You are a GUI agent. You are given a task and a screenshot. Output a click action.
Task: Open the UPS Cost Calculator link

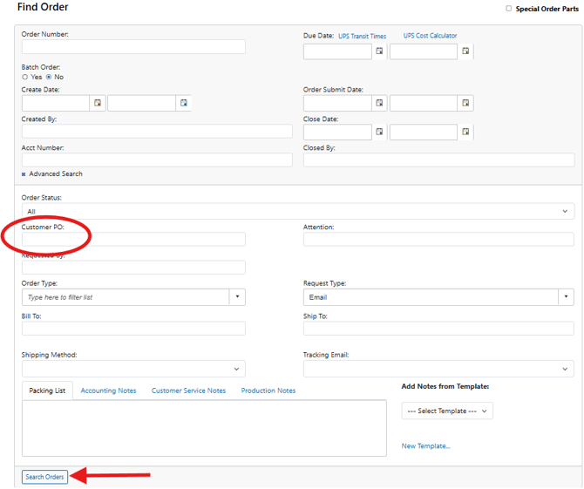430,36
